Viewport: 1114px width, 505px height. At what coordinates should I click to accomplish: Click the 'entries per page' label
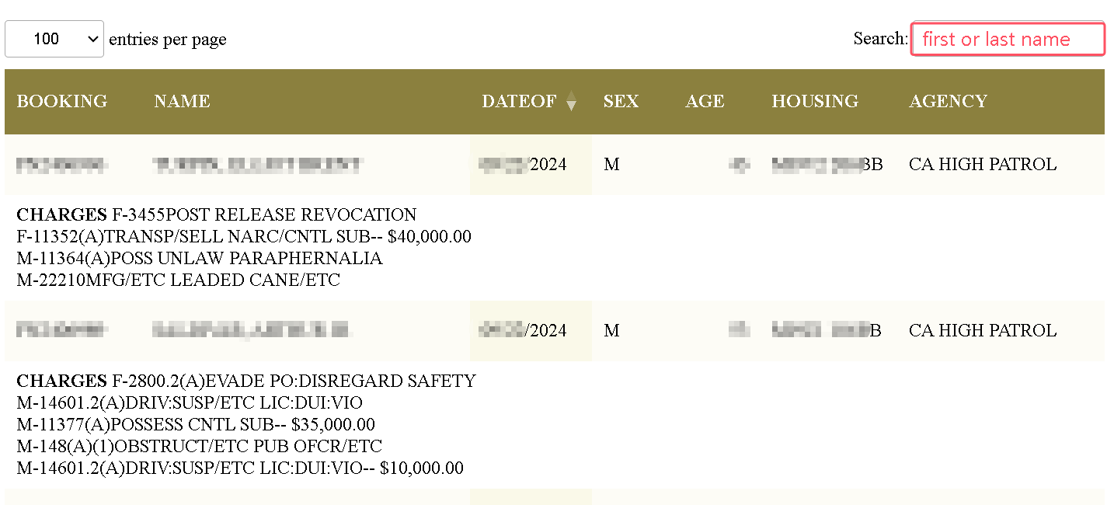pos(168,39)
